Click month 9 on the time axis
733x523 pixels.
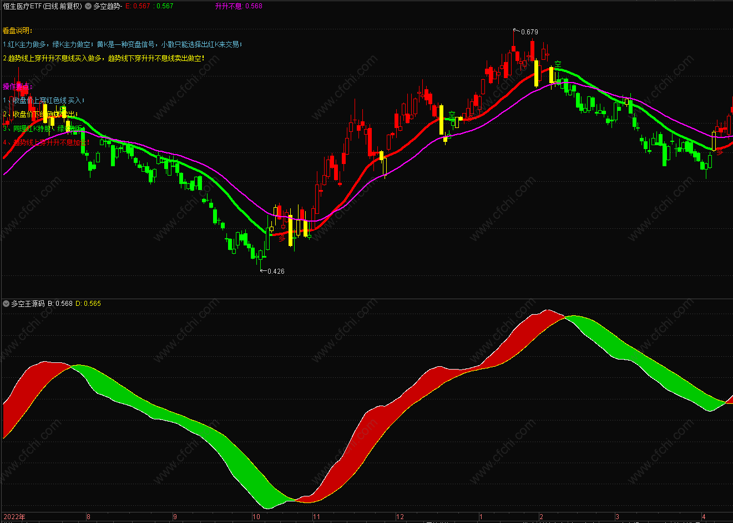coord(175,517)
